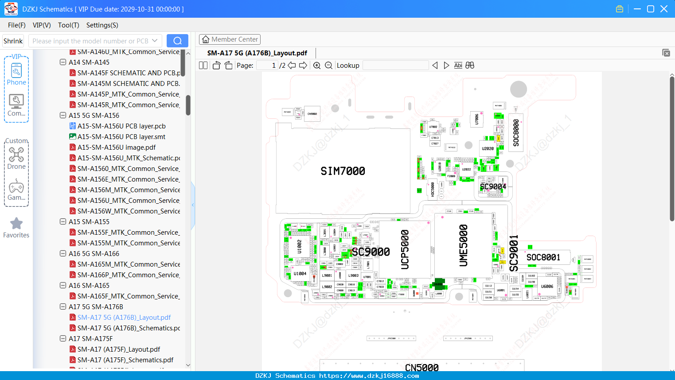This screenshot has height=380, width=675.
Task: Open the Settings(S) menu
Action: point(102,25)
